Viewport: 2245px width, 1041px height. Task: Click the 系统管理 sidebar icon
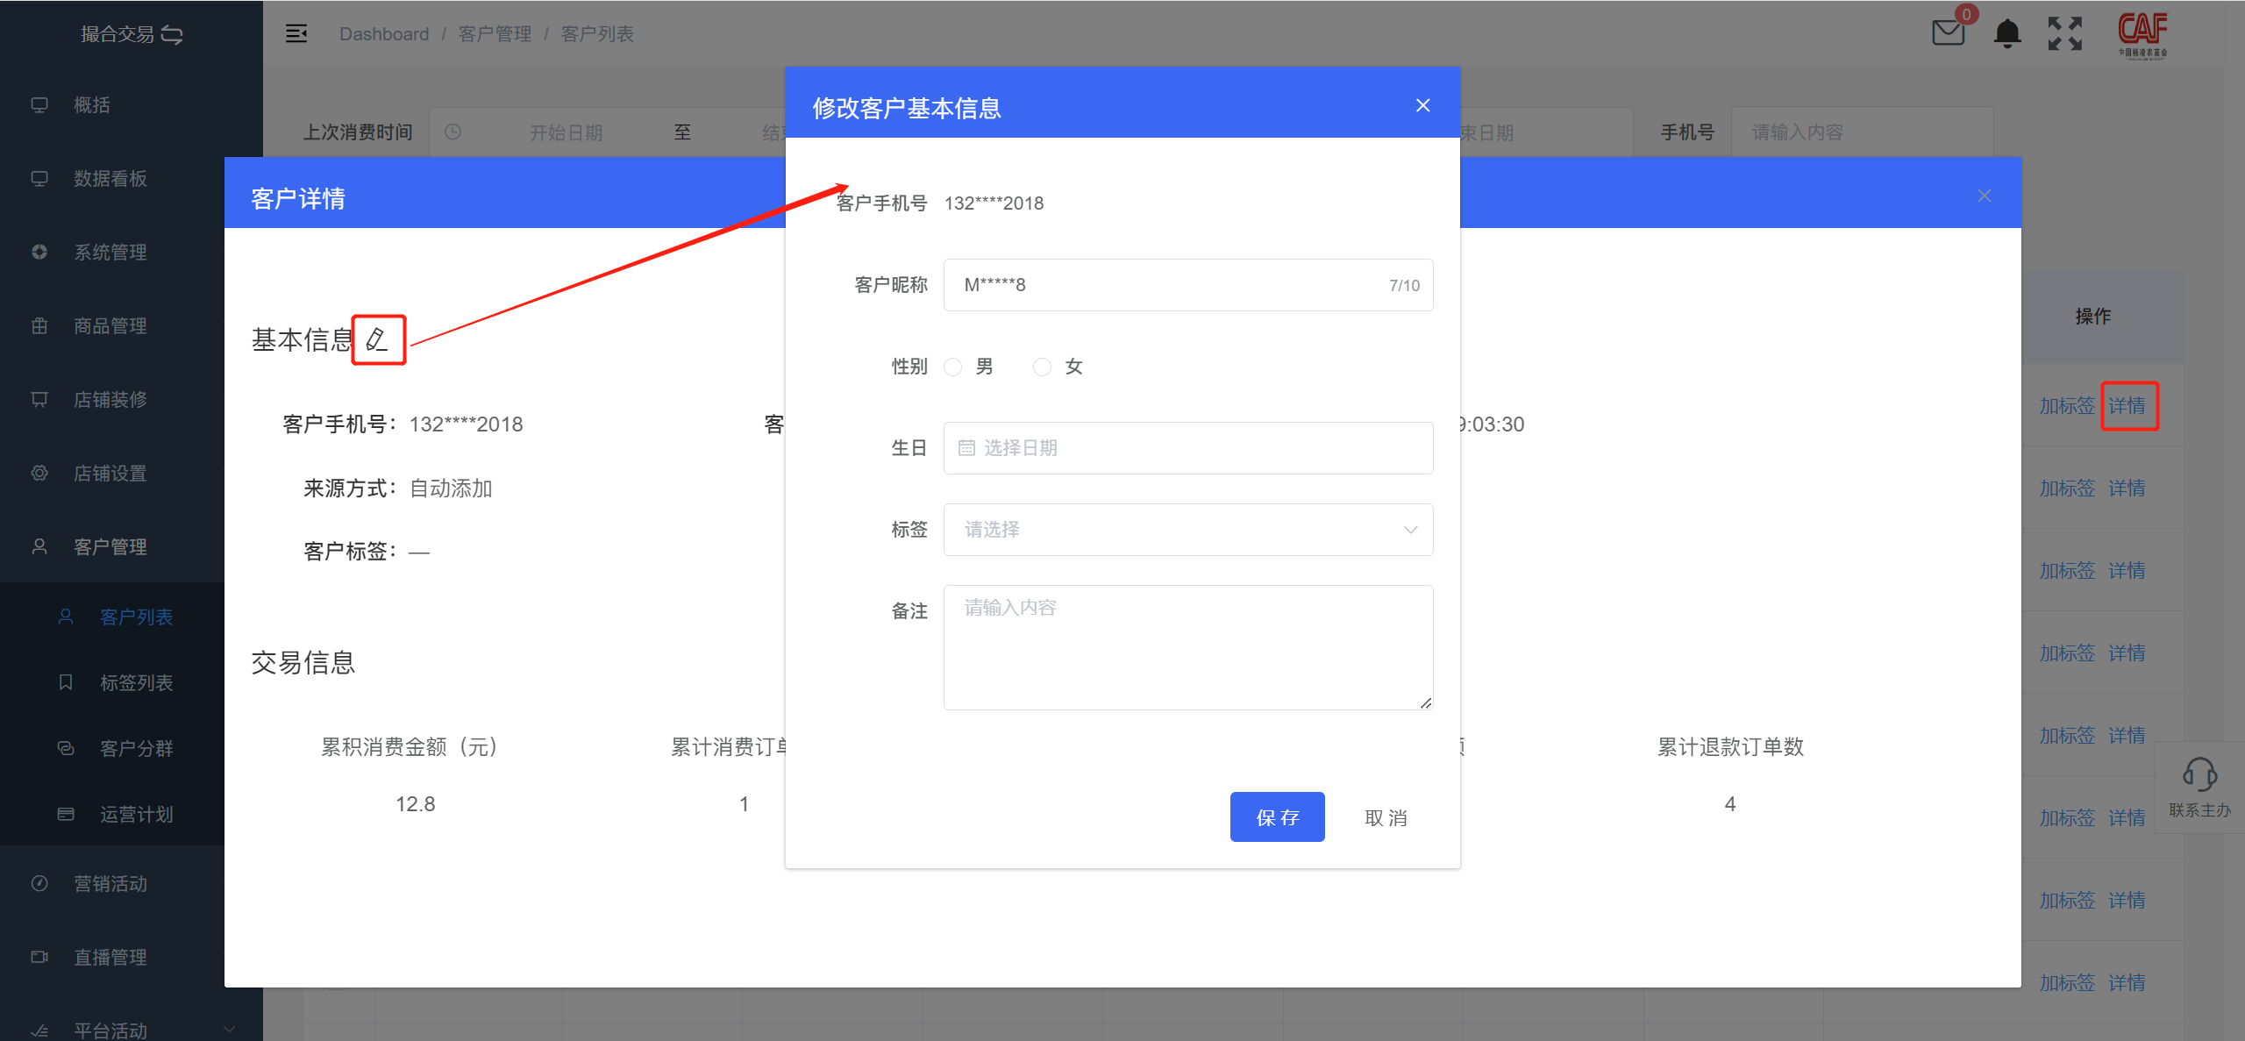pyautogui.click(x=39, y=253)
